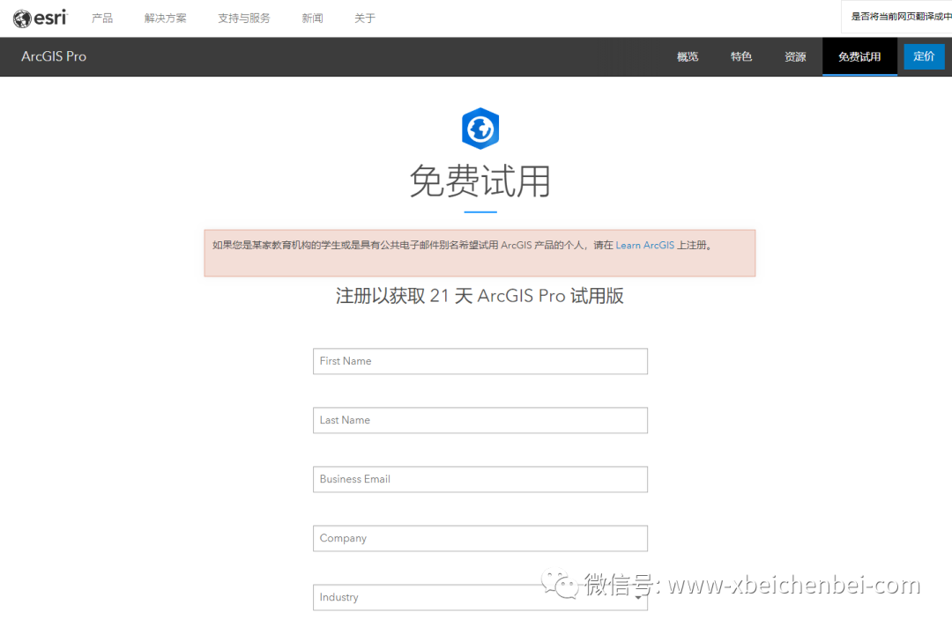Open the 新闻 menu
This screenshot has height=627, width=952.
tap(312, 18)
